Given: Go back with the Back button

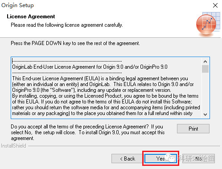Looking at the screenshot, I should click(x=127, y=159).
